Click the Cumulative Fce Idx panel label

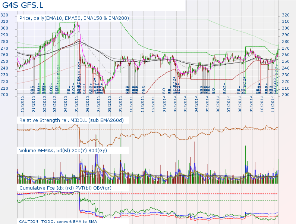[x=65, y=188]
